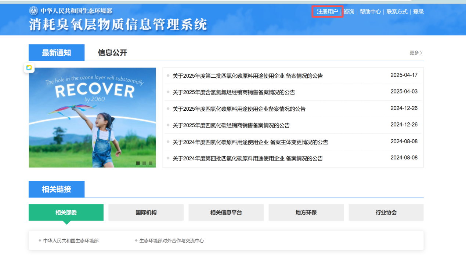The width and height of the screenshot is (466, 265).
Task: Select the third carousel indicator dot
Action: pyautogui.click(x=150, y=163)
